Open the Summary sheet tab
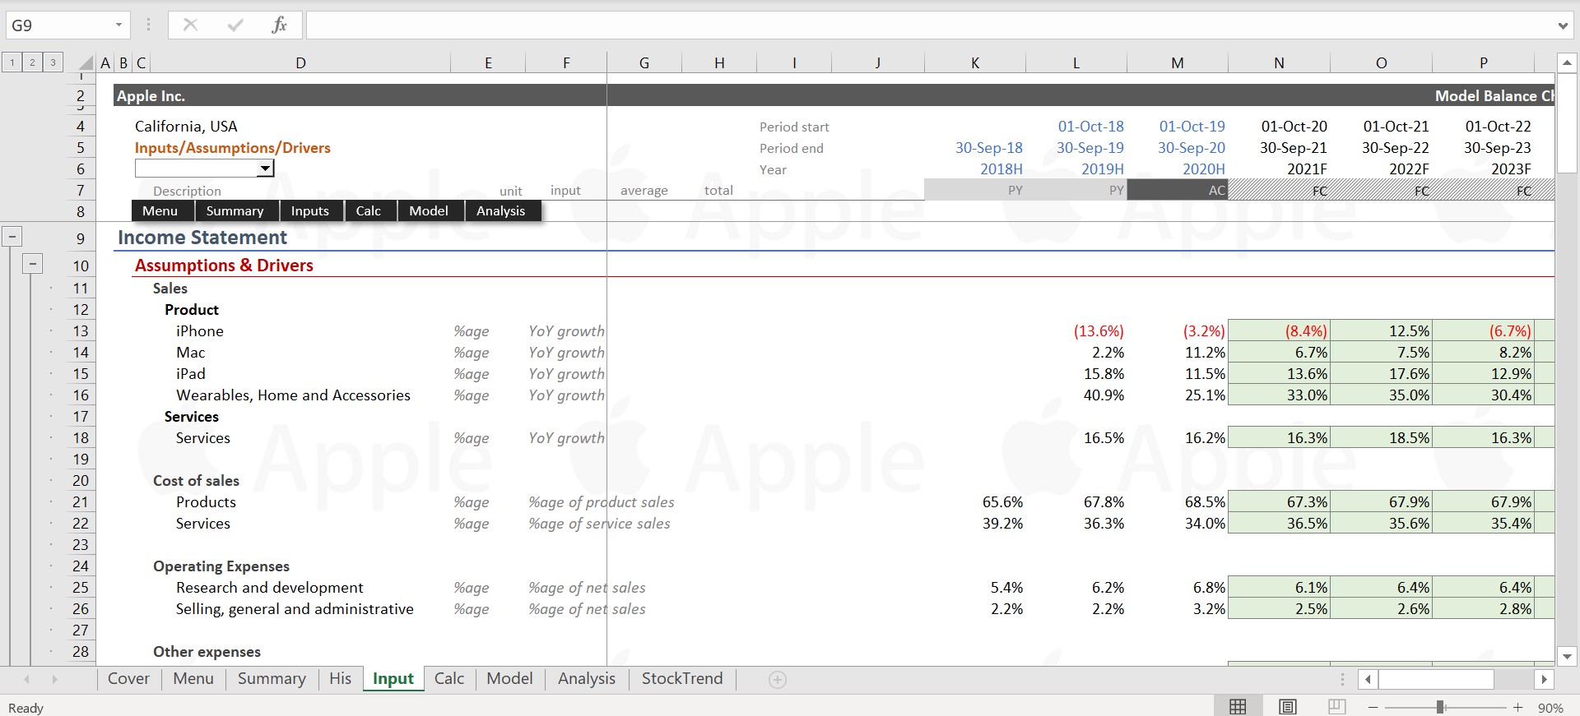 coord(272,678)
